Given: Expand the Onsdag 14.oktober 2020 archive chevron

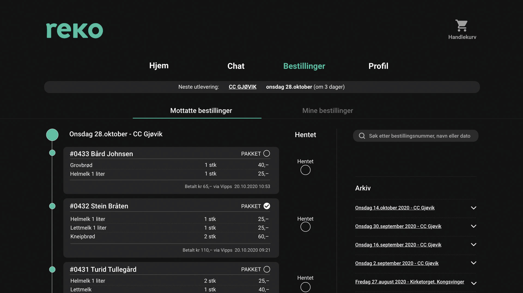Looking at the screenshot, I should click(473, 208).
